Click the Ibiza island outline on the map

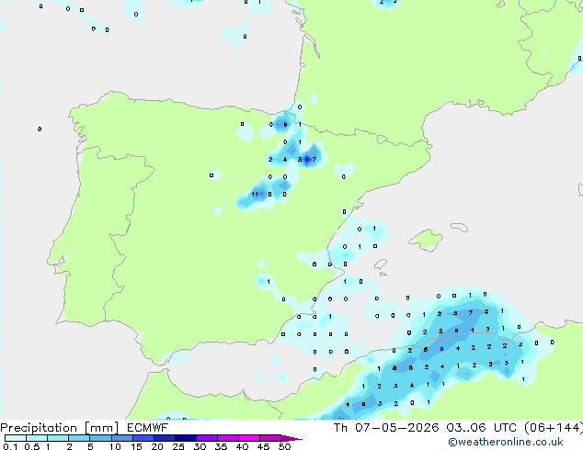tap(381, 264)
